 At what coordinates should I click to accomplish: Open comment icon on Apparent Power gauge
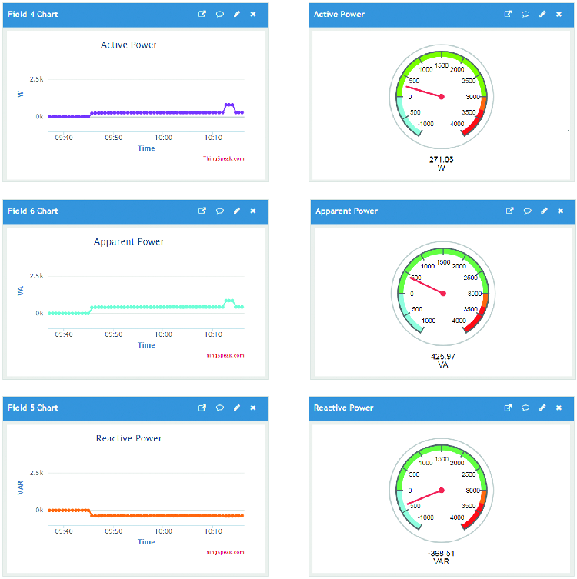click(x=527, y=211)
